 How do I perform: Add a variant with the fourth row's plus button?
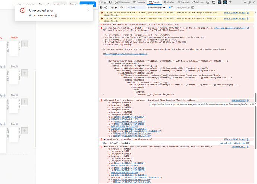pyautogui.click(x=25, y=131)
